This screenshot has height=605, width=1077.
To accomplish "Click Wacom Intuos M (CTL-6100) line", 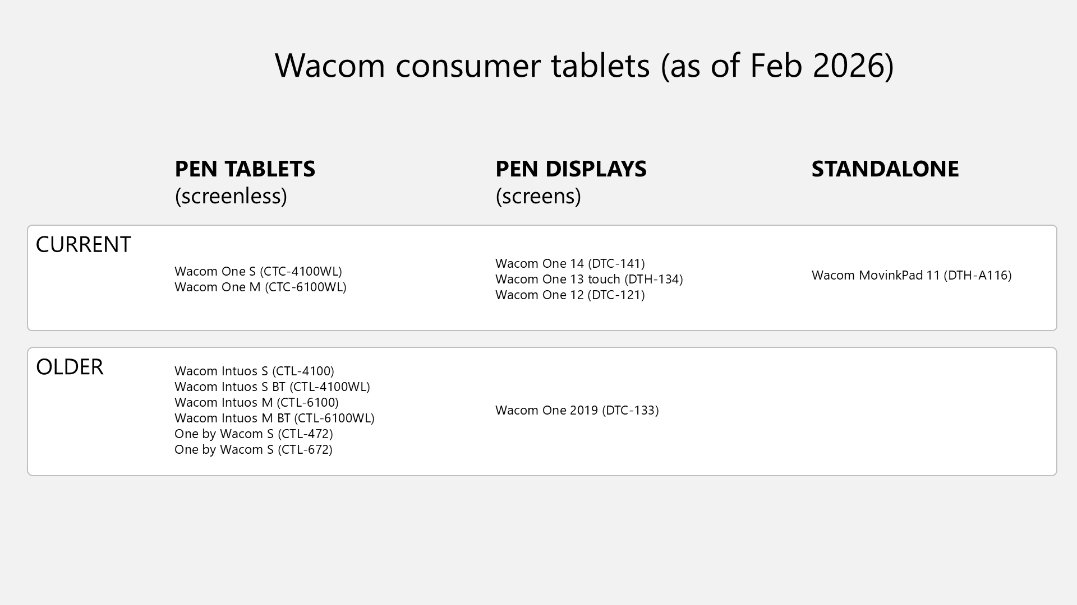I will tap(256, 402).
